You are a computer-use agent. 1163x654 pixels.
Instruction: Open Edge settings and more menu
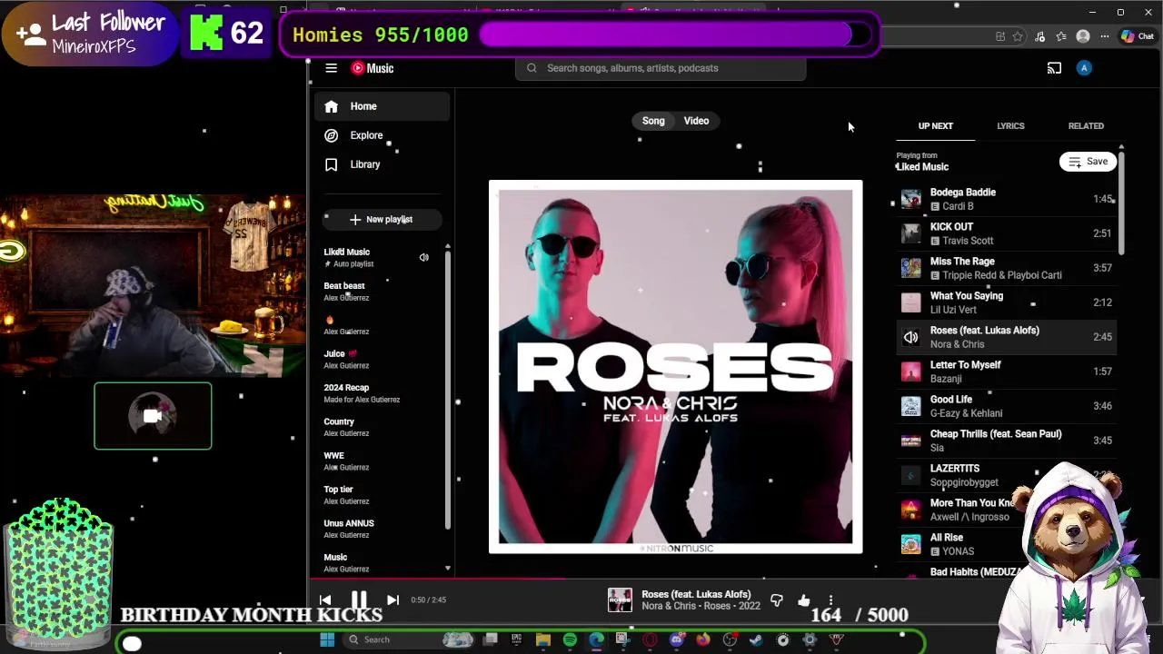[x=1105, y=36]
